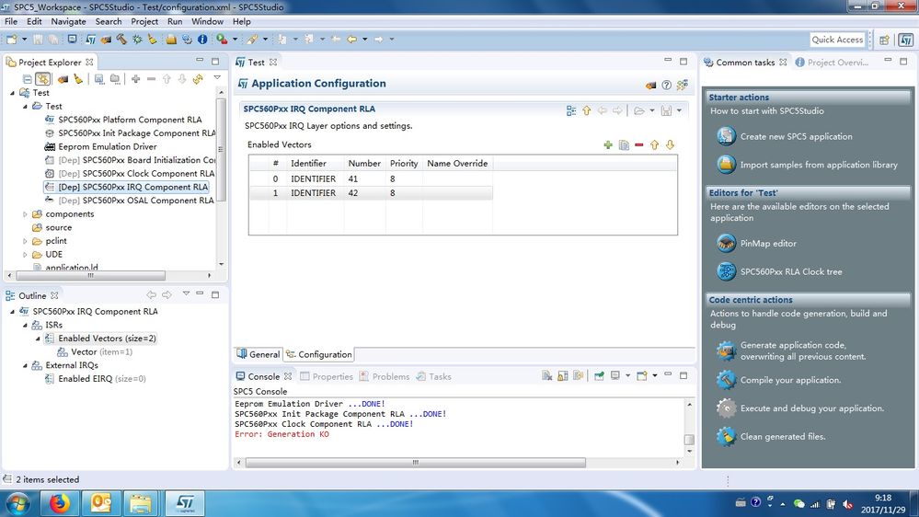Click the broom clean icon in main toolbar

coord(152,40)
